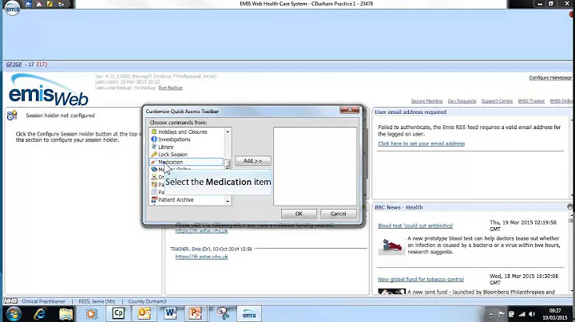This screenshot has width=575, height=322.
Task: Click Clinical Practitioner in status bar
Action: [x=43, y=301]
